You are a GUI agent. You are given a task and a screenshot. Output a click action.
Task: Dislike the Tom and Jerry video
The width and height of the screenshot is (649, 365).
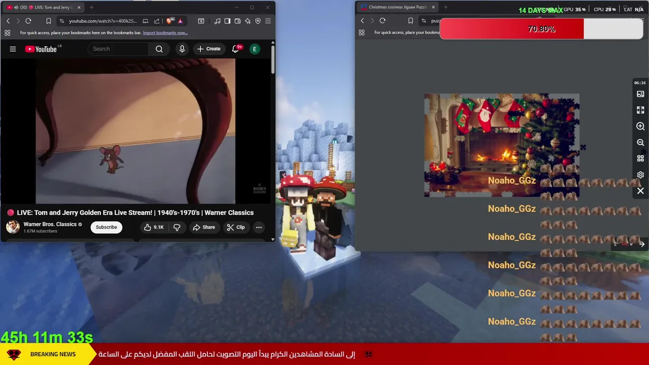177,227
